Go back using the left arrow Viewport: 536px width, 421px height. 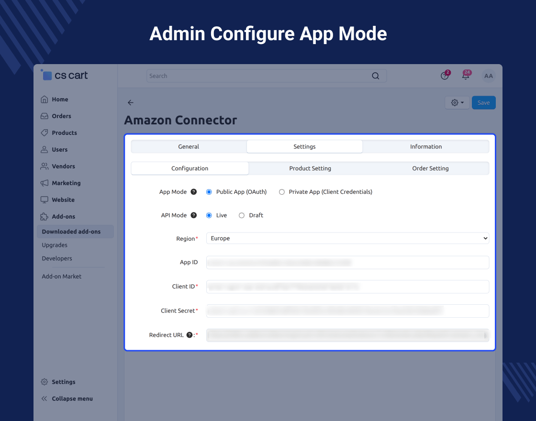pos(131,102)
